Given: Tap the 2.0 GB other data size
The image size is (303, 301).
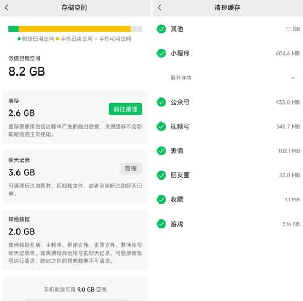Looking at the screenshot, I should click(22, 231).
